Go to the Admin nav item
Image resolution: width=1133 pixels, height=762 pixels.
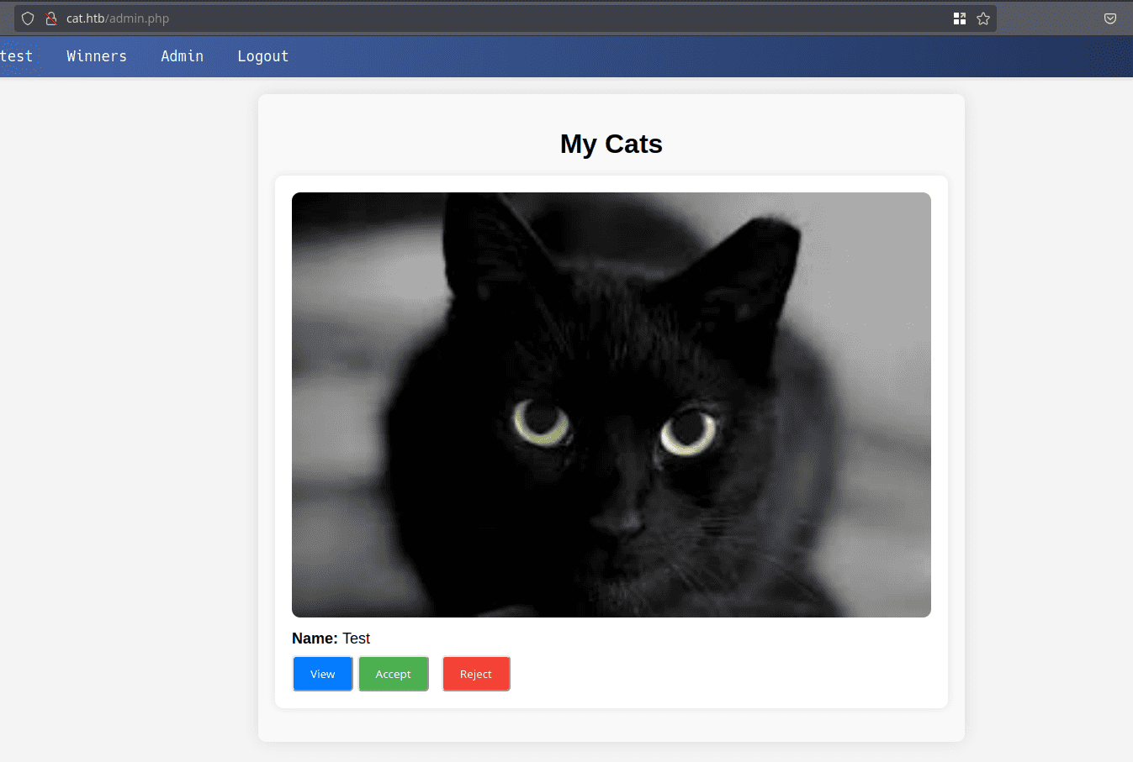coord(183,56)
